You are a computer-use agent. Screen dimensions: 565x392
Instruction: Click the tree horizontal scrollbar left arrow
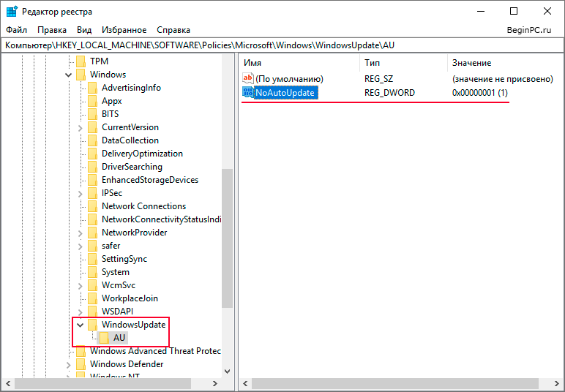pos(8,383)
